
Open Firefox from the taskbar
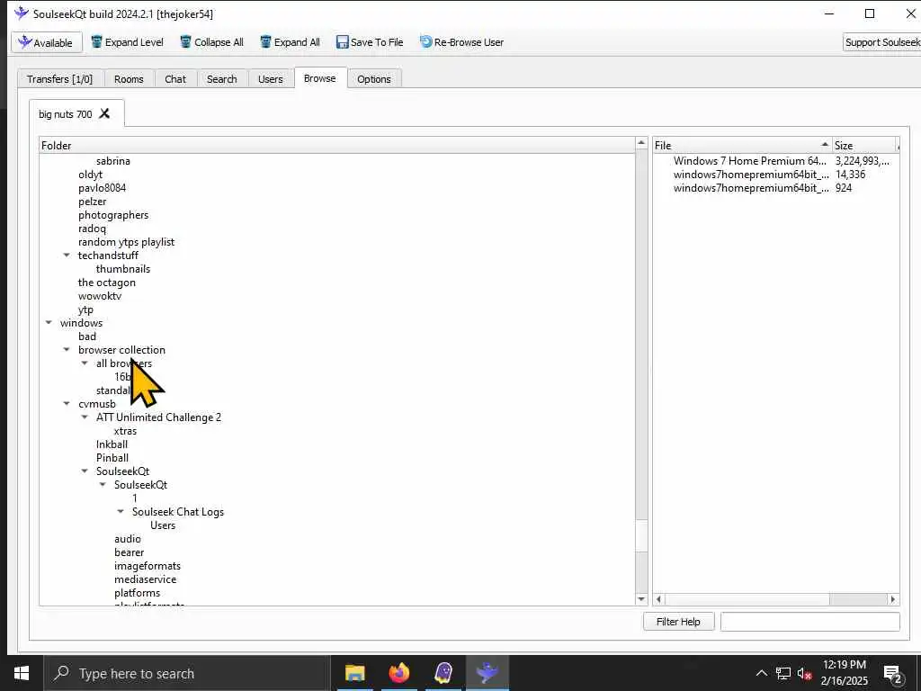point(398,673)
